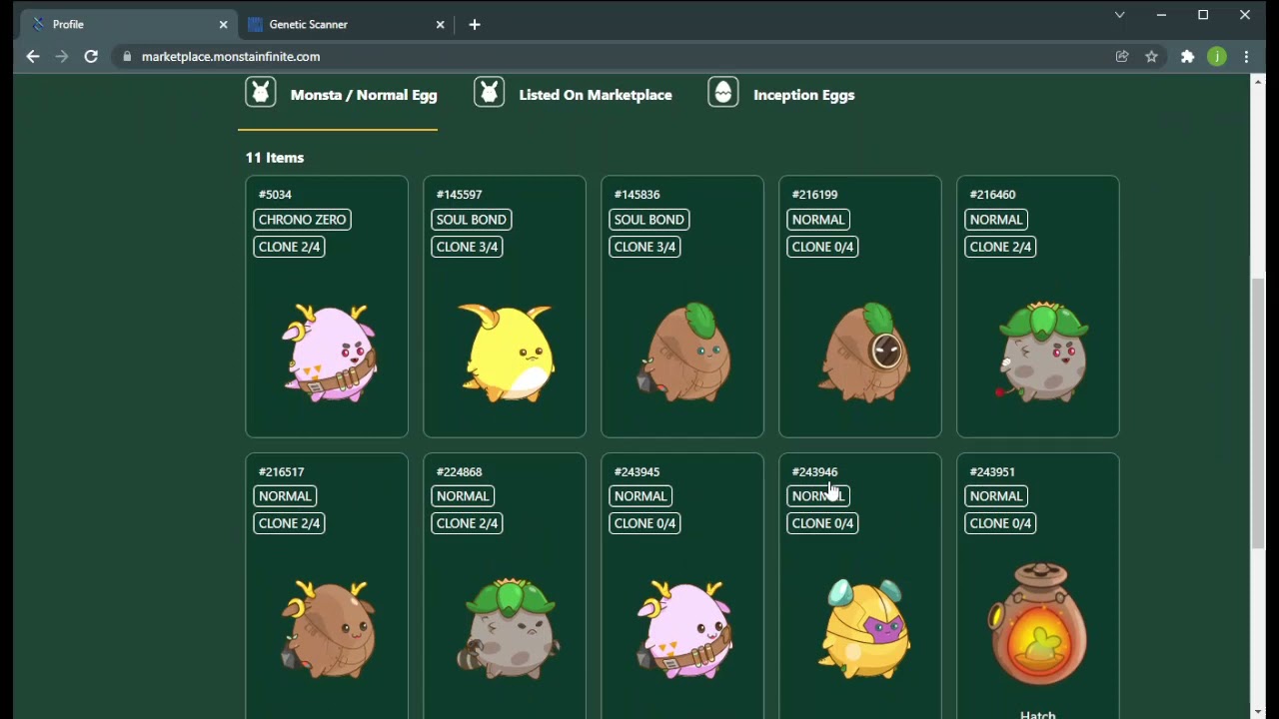Screen dimensions: 1279x719
Task: Click the Monsta / Normal Egg rabbit icon
Action: (x=261, y=92)
